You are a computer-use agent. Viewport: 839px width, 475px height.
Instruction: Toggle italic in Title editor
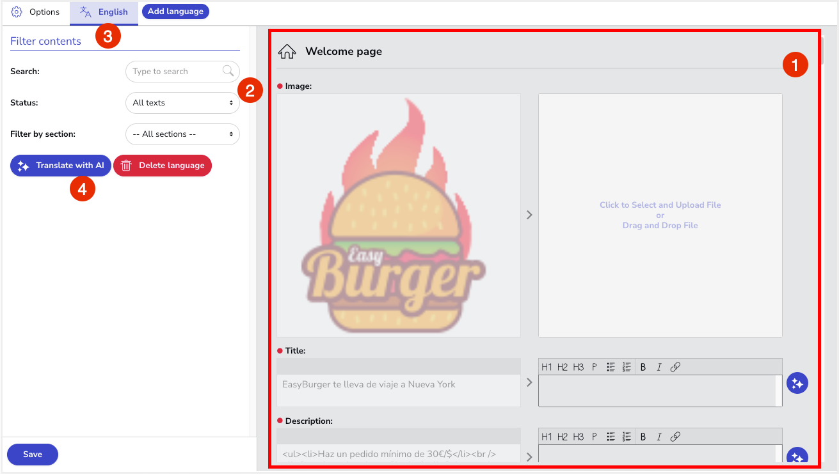point(659,367)
